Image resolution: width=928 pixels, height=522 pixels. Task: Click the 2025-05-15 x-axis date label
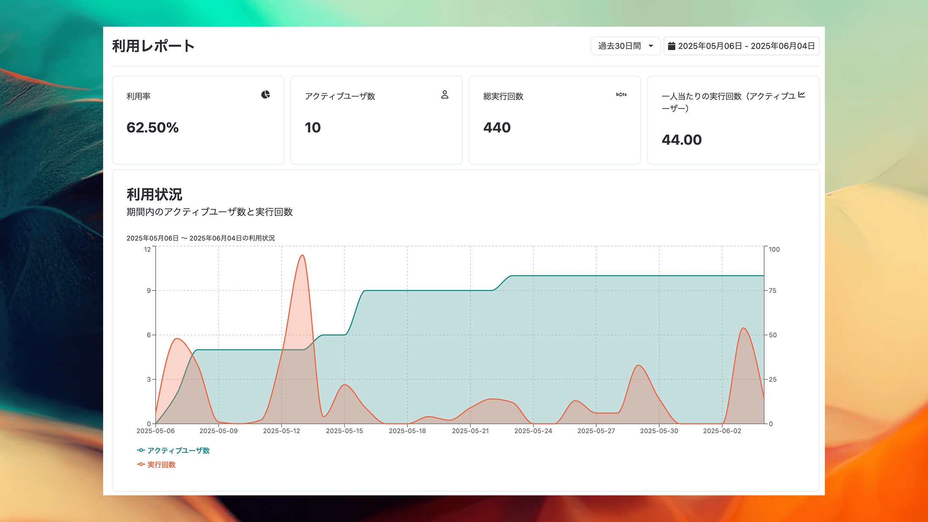tap(344, 431)
